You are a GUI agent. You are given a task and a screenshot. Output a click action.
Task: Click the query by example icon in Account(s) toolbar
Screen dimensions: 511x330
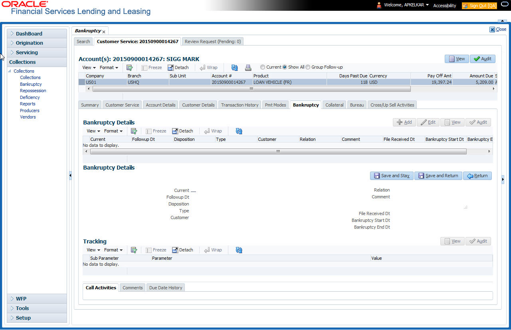129,67
